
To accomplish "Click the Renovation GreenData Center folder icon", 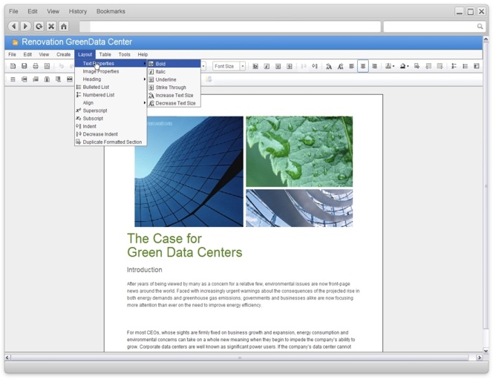I will (x=15, y=42).
